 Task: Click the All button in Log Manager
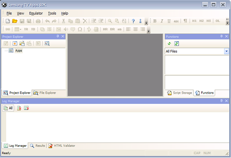pyautogui.click(x=8, y=108)
